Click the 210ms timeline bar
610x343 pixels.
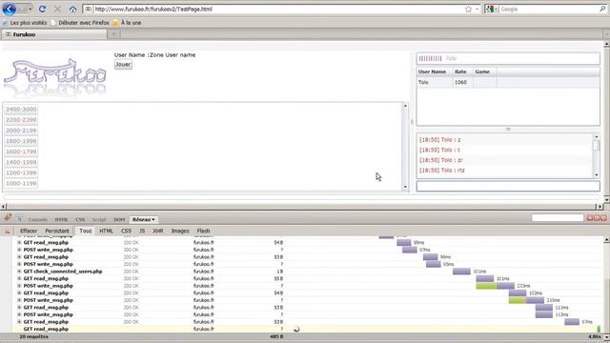pyautogui.click(x=526, y=300)
